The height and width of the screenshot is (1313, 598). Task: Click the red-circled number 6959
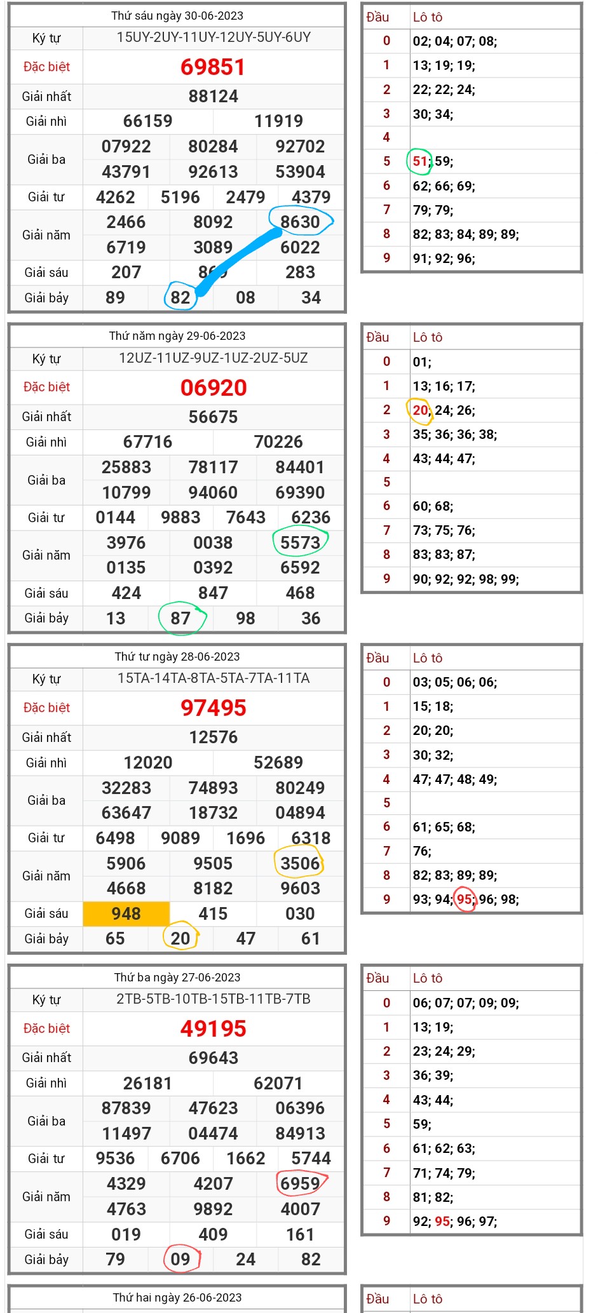pos(300,1183)
